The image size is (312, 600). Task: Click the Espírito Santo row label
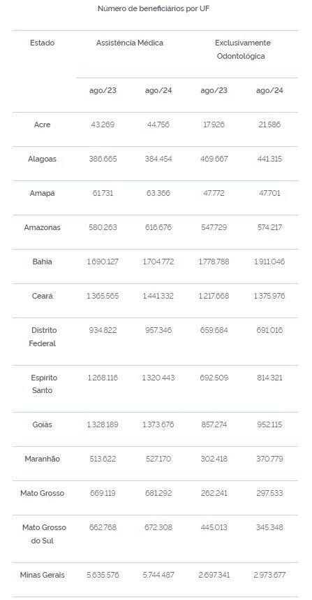click(x=43, y=384)
